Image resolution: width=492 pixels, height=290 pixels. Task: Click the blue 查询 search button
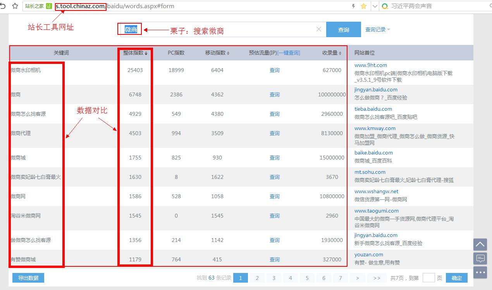[343, 29]
